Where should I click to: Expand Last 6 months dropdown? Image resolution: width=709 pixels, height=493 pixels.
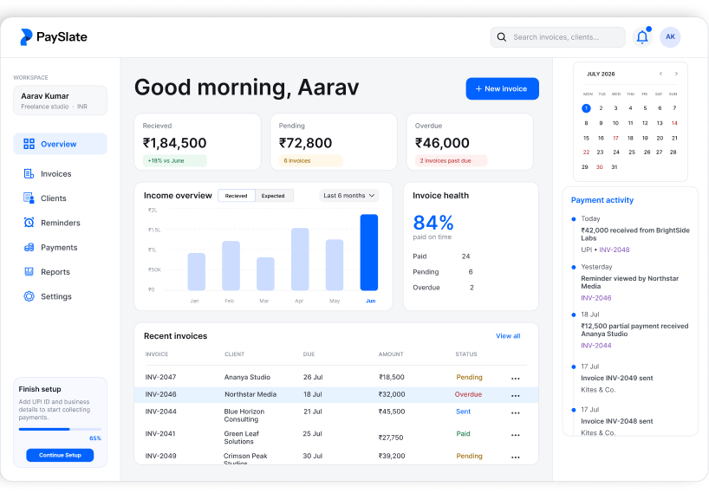(349, 196)
